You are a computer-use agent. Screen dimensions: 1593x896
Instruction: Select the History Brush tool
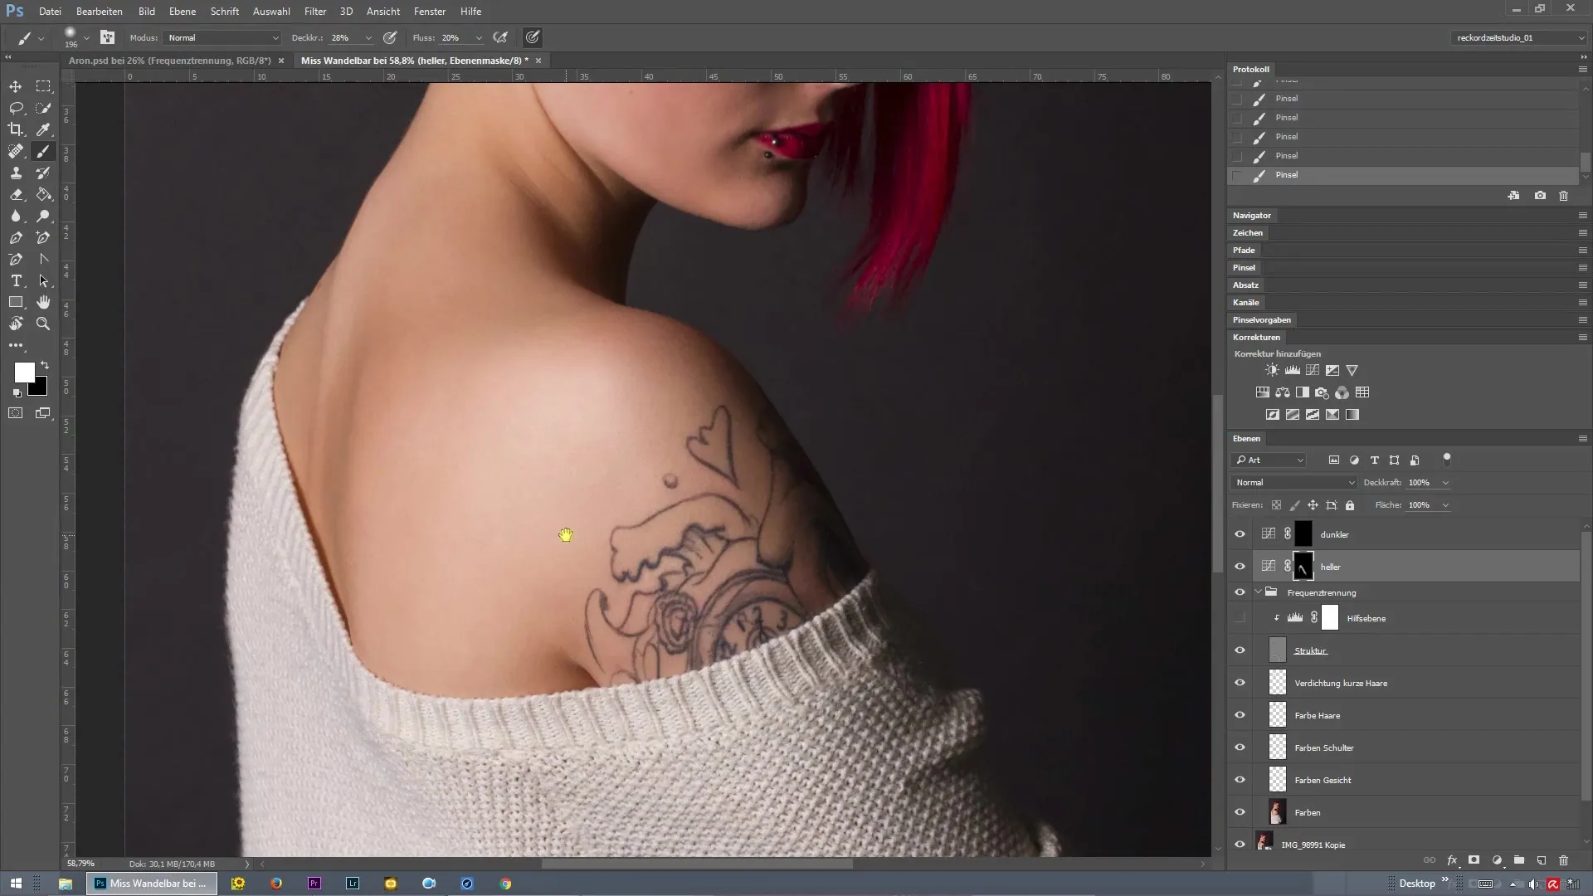click(43, 173)
